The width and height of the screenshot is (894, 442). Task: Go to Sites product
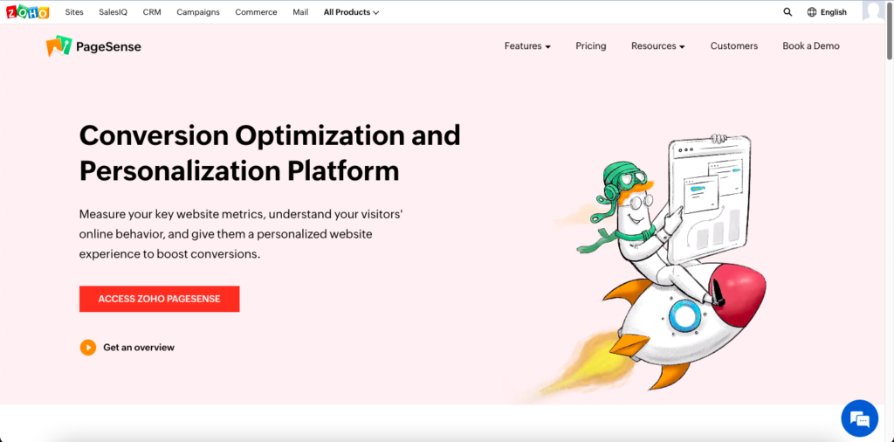(x=74, y=12)
